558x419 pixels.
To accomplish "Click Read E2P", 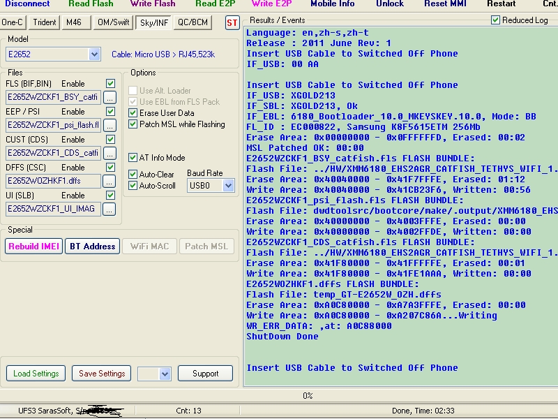I will click(x=216, y=4).
